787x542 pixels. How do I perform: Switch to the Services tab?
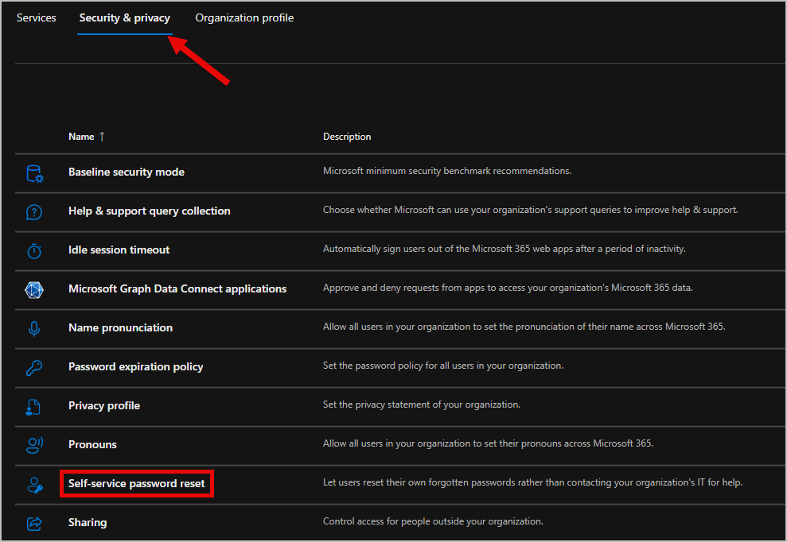(36, 17)
